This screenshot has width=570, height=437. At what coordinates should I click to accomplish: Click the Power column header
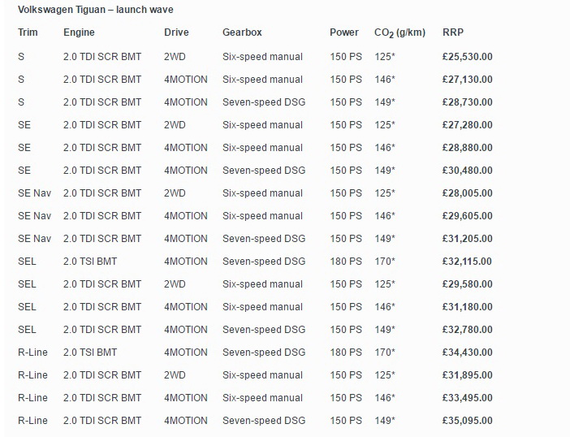point(344,32)
